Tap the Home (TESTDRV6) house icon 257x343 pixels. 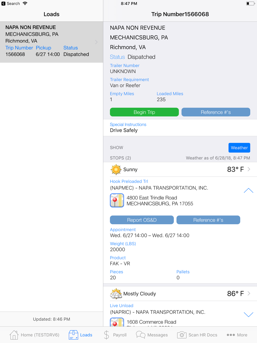click(14, 335)
